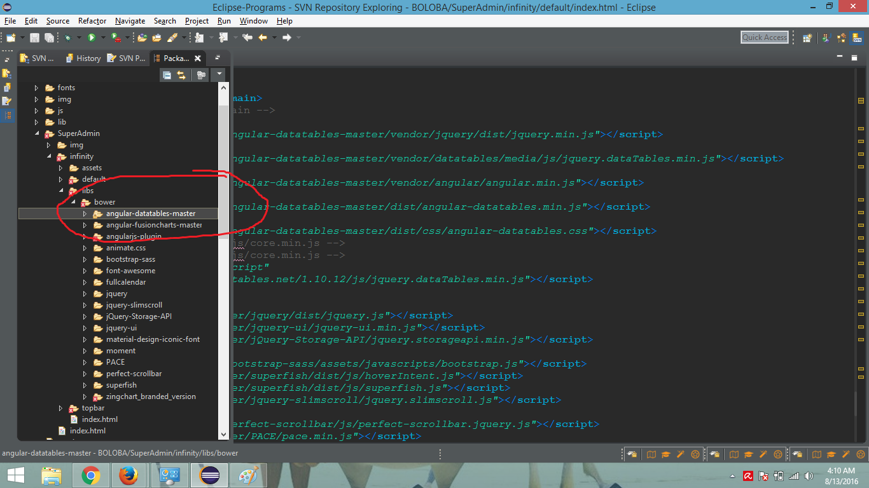
Task: Select the angular-fusioncharts-master folder
Action: (155, 224)
